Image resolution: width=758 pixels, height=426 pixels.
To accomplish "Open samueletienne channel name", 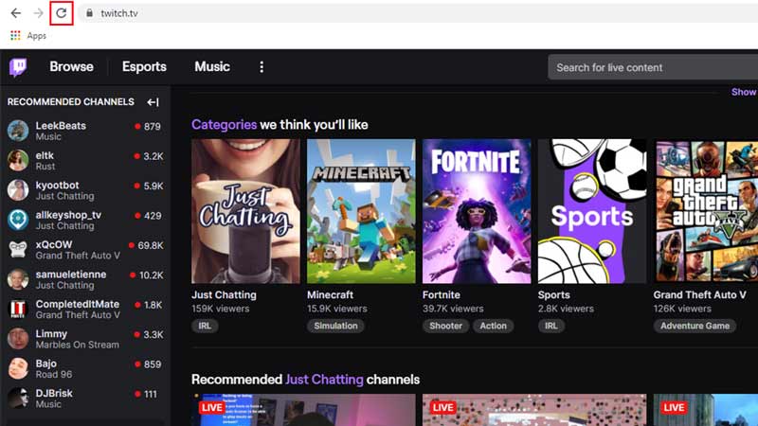I will click(x=70, y=275).
